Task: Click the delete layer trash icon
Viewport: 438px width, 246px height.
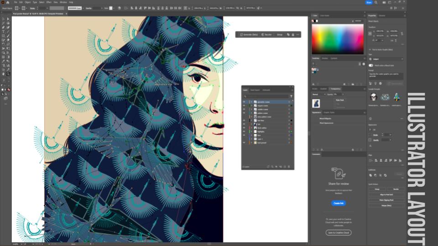Action: coord(291,167)
